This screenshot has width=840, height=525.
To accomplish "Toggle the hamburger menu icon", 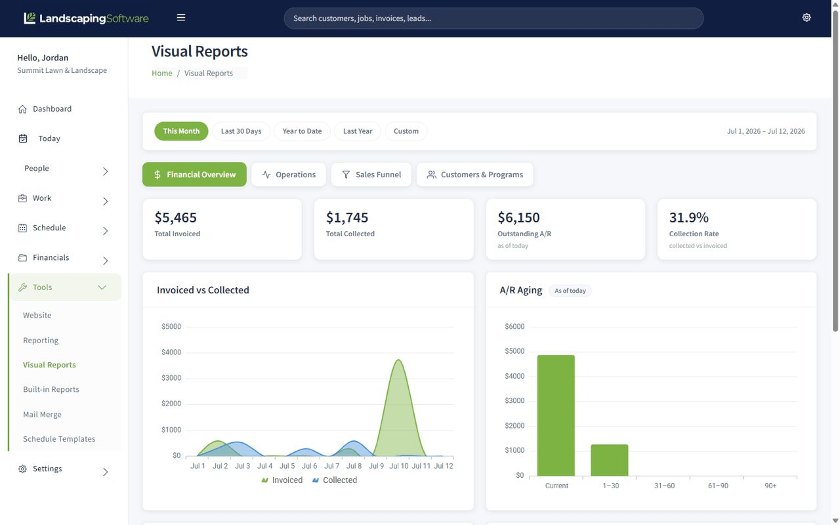I will [181, 18].
